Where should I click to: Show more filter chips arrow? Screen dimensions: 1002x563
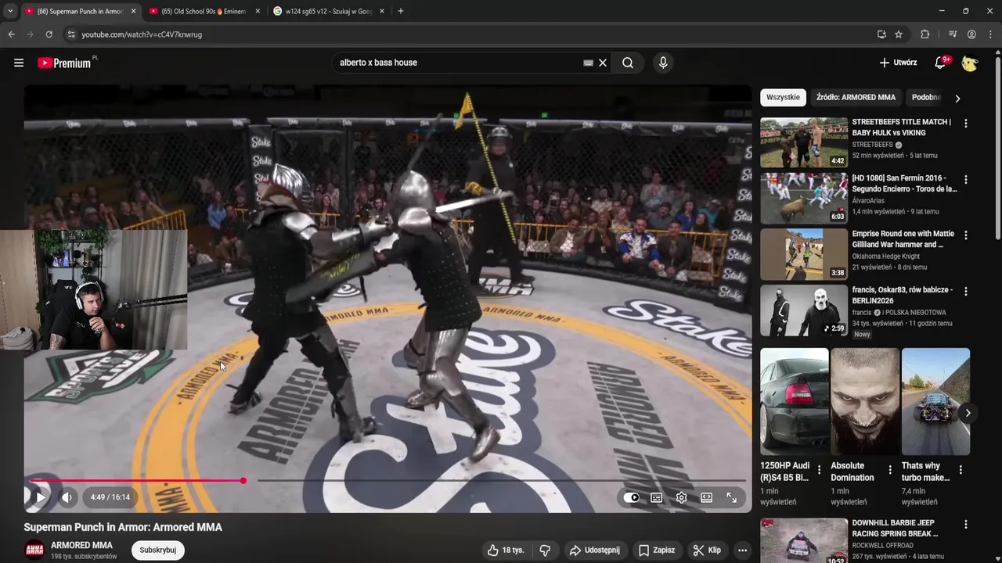pyautogui.click(x=957, y=99)
